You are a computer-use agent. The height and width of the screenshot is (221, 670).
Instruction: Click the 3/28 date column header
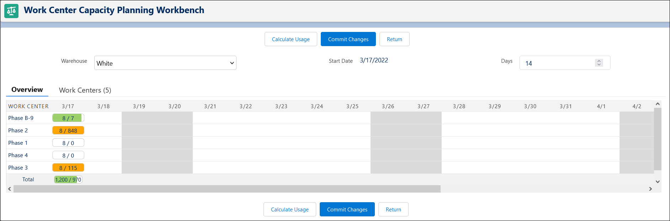(x=459, y=106)
